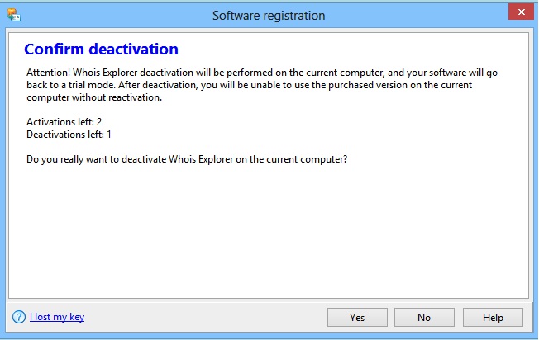Open the "I lost my key" link
The width and height of the screenshot is (539, 340).
pyautogui.click(x=57, y=317)
